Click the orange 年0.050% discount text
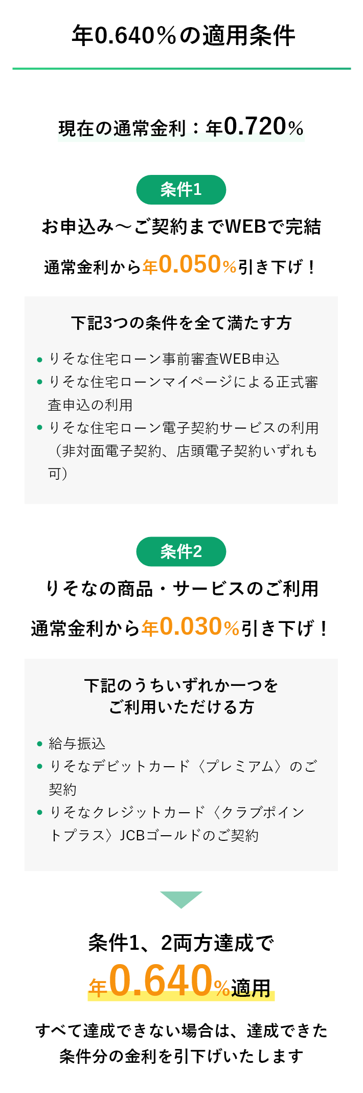363x1093 pixels. 190,265
